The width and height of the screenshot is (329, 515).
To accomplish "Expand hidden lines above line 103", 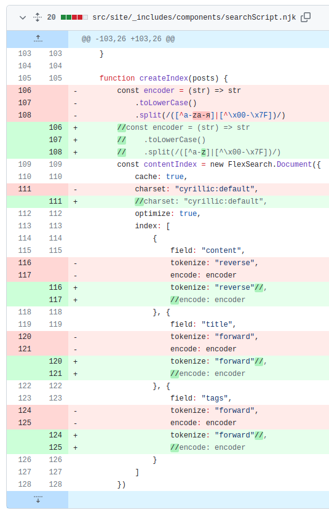I will (x=38, y=39).
